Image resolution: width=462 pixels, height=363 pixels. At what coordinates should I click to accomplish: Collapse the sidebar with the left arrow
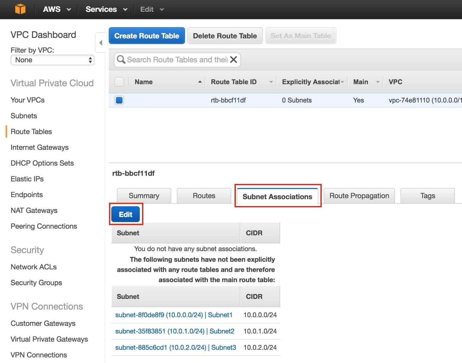tap(100, 43)
